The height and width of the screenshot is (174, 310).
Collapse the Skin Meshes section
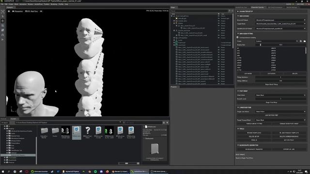pyautogui.click(x=243, y=16)
